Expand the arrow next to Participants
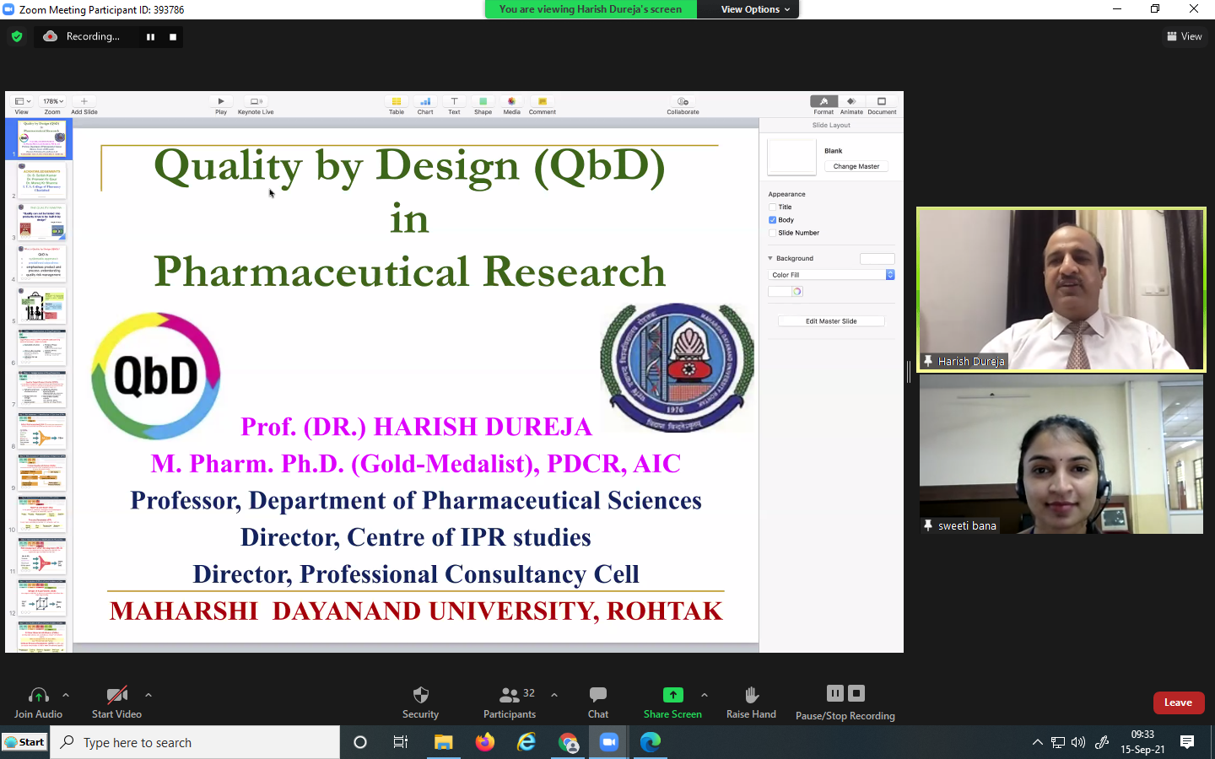The image size is (1215, 759). tap(554, 695)
